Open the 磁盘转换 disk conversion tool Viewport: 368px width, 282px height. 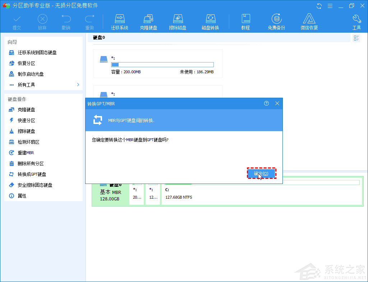click(210, 21)
